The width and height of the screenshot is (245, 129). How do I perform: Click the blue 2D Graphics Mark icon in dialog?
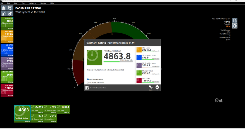click(x=139, y=57)
